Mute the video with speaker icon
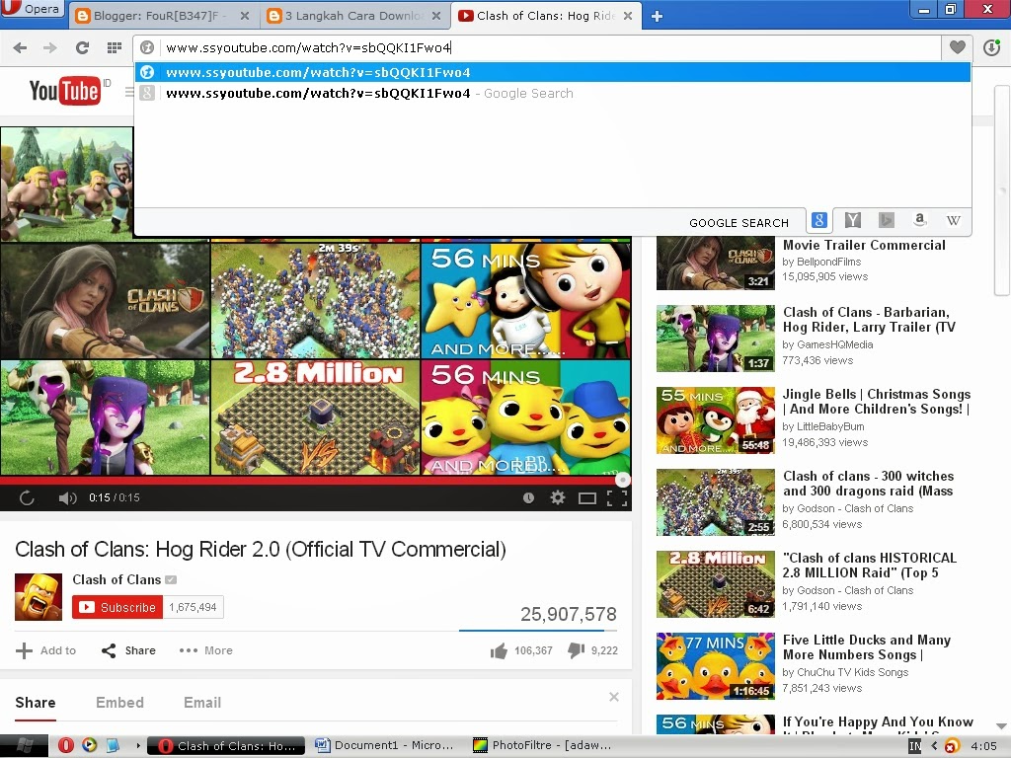The image size is (1011, 758). 67,498
